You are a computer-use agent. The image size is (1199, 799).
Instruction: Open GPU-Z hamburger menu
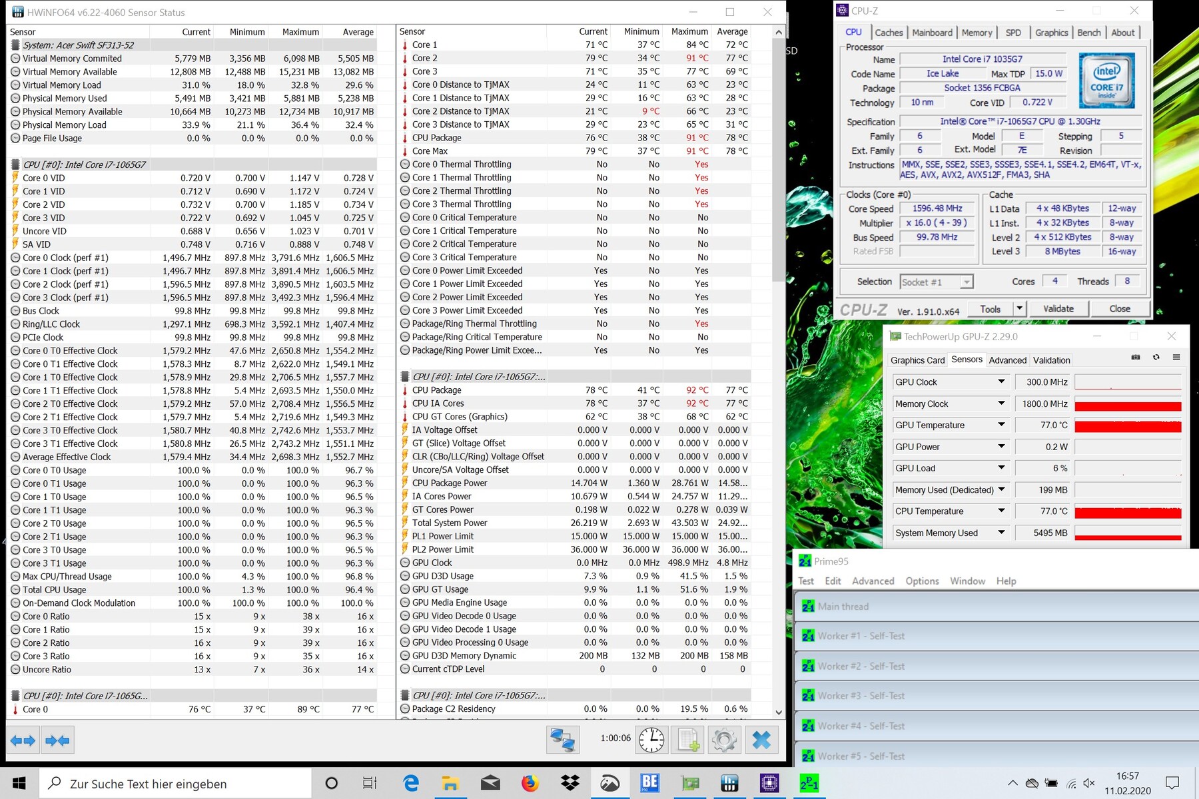pyautogui.click(x=1176, y=358)
